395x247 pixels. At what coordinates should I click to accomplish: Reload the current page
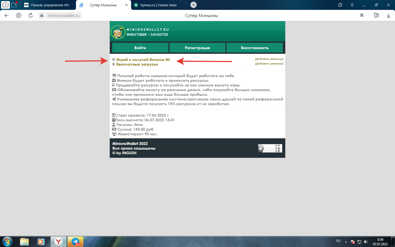pos(31,16)
